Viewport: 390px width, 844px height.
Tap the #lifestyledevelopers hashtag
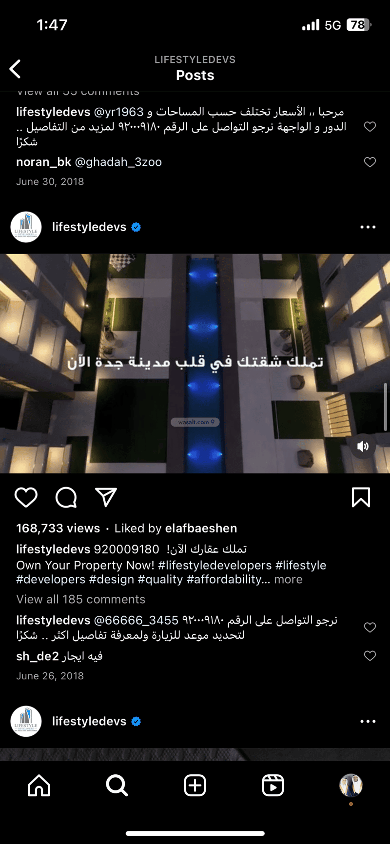(215, 565)
